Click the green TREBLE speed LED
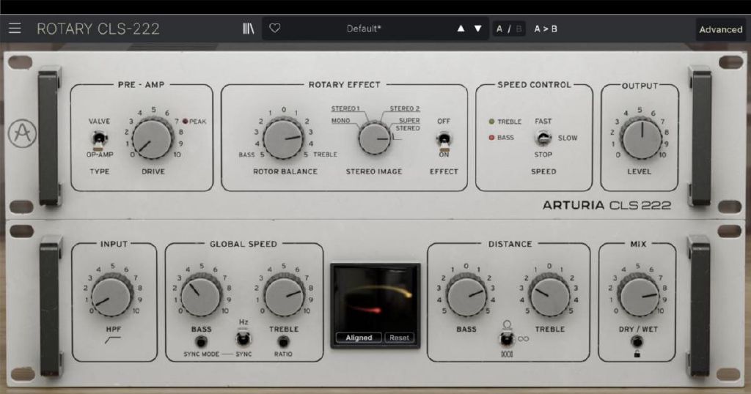Screen dimensions: 751x394 [491, 122]
